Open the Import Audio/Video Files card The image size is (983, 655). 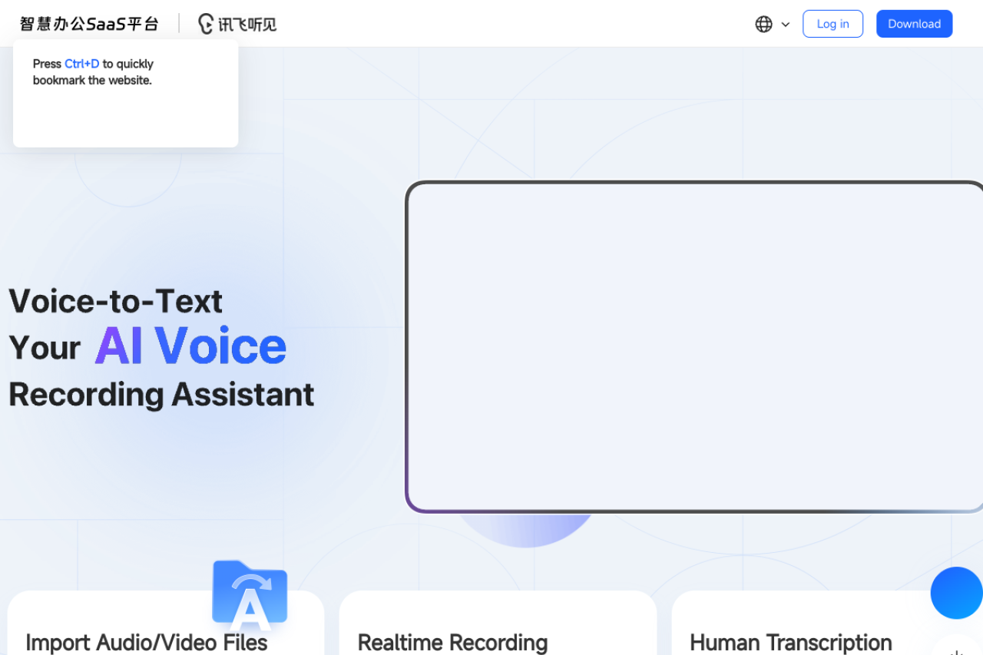pyautogui.click(x=166, y=623)
